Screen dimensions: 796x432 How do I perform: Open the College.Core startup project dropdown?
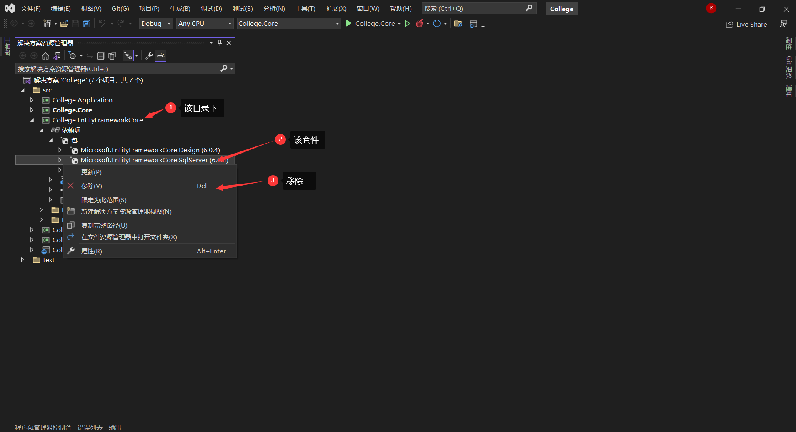(x=289, y=24)
